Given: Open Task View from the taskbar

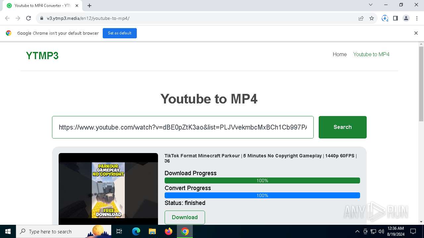Looking at the screenshot, I should [119, 231].
